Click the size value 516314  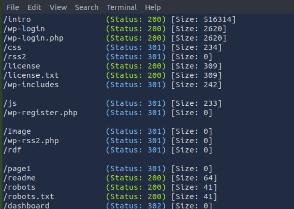coord(217,20)
